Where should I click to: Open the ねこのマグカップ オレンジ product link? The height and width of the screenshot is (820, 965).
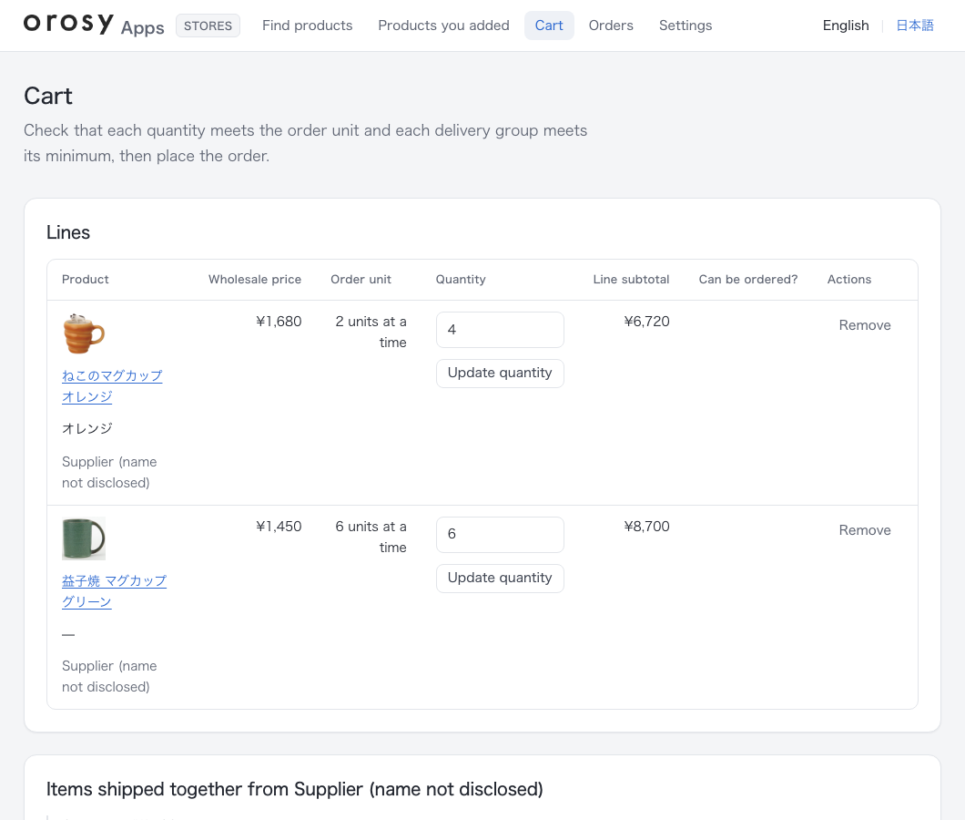(x=112, y=386)
